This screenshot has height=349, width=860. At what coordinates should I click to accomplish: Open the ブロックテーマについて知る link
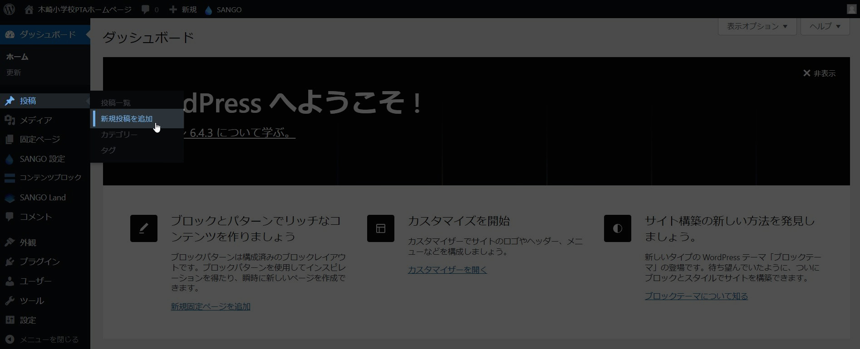click(x=696, y=296)
